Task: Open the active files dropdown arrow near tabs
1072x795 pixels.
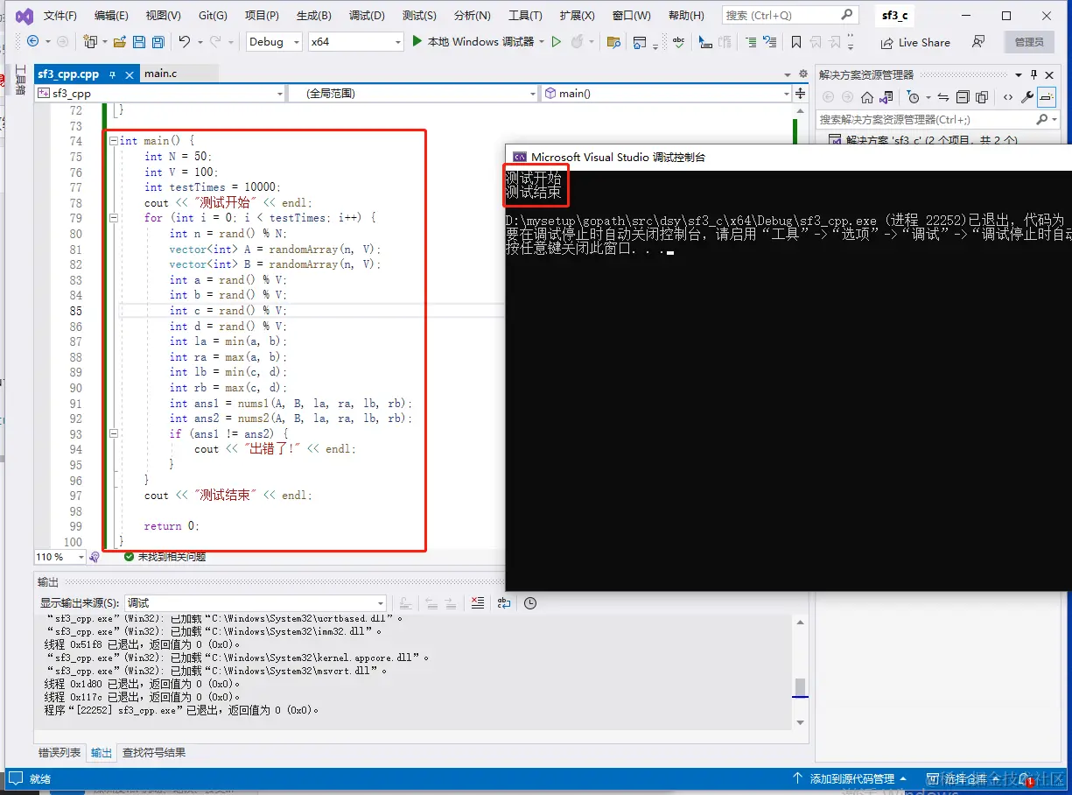Action: (x=788, y=75)
